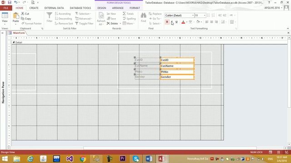
Task: Click the Save icon in quick access toolbar
Action: click(10, 2)
